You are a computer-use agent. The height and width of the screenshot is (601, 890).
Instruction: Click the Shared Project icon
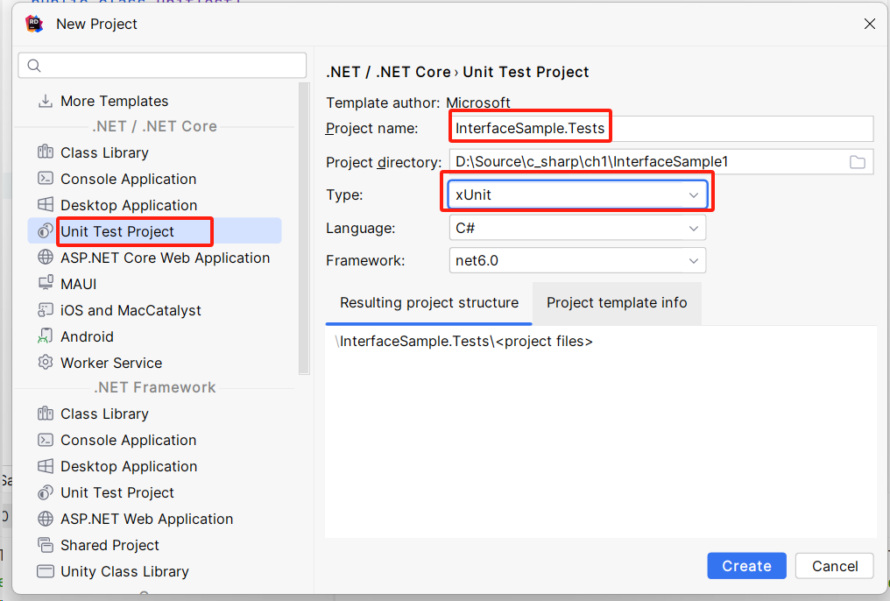tap(46, 545)
